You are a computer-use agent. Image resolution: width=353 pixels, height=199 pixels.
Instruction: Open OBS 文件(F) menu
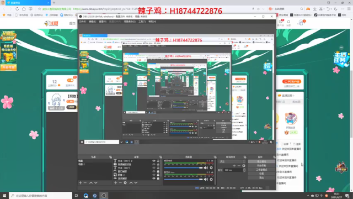[82, 22]
